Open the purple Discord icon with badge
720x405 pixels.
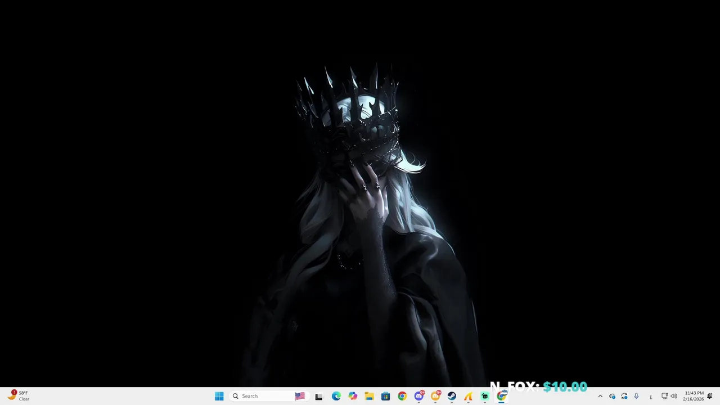tap(418, 396)
